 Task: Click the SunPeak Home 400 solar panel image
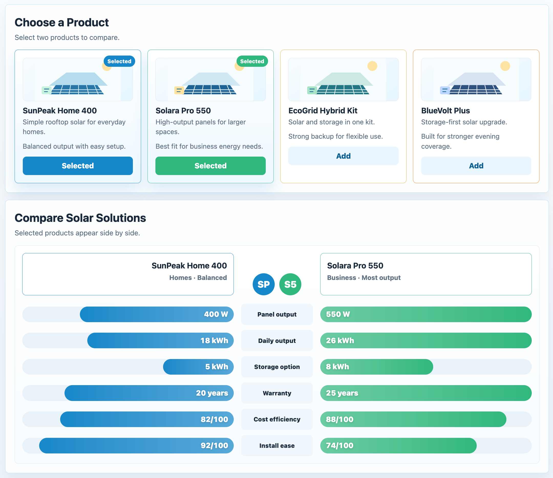pos(78,79)
